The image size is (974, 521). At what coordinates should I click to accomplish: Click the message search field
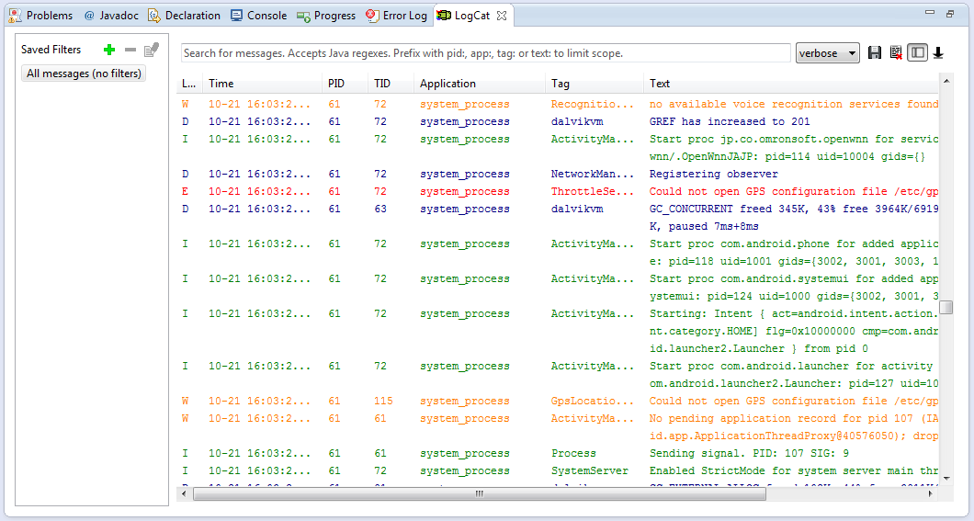point(485,53)
